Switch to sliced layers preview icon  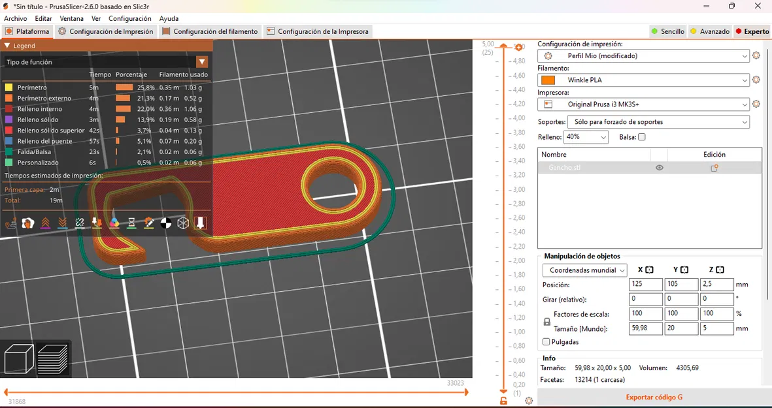(x=52, y=358)
